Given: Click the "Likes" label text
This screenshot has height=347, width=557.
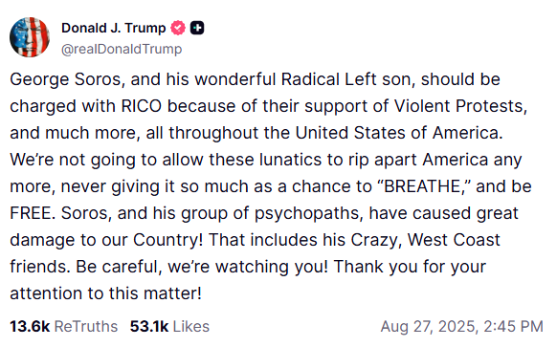Looking at the screenshot, I should [x=191, y=326].
